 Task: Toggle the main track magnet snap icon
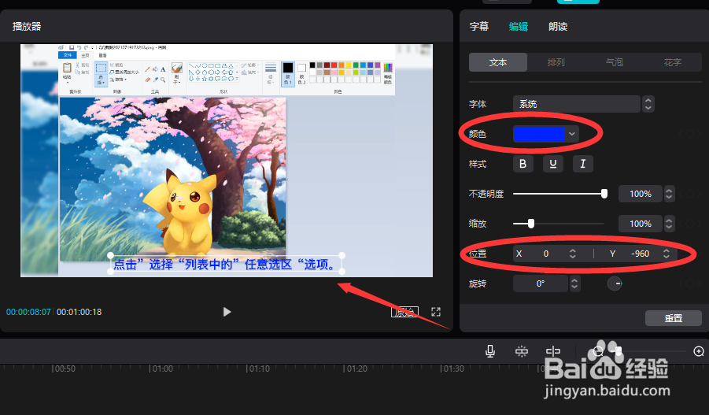[522, 351]
